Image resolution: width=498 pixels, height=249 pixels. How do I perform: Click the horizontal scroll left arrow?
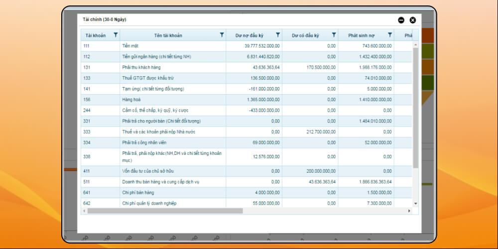click(84, 211)
